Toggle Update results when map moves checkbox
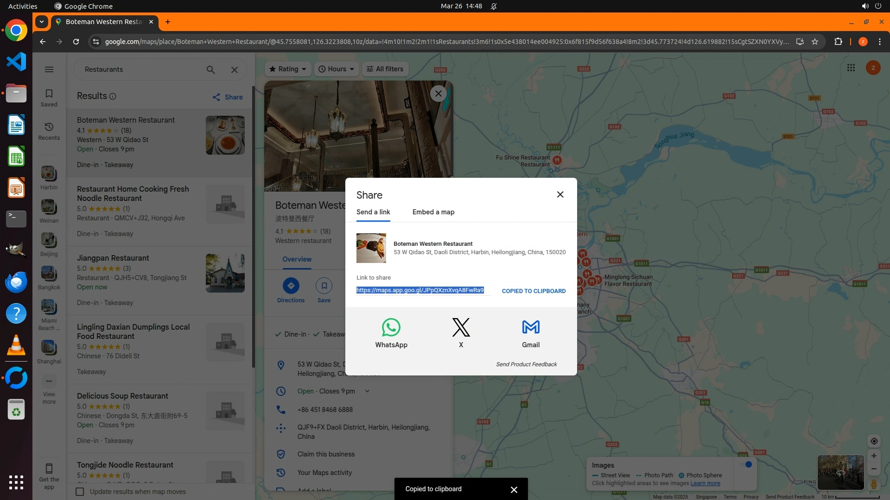 80,492
